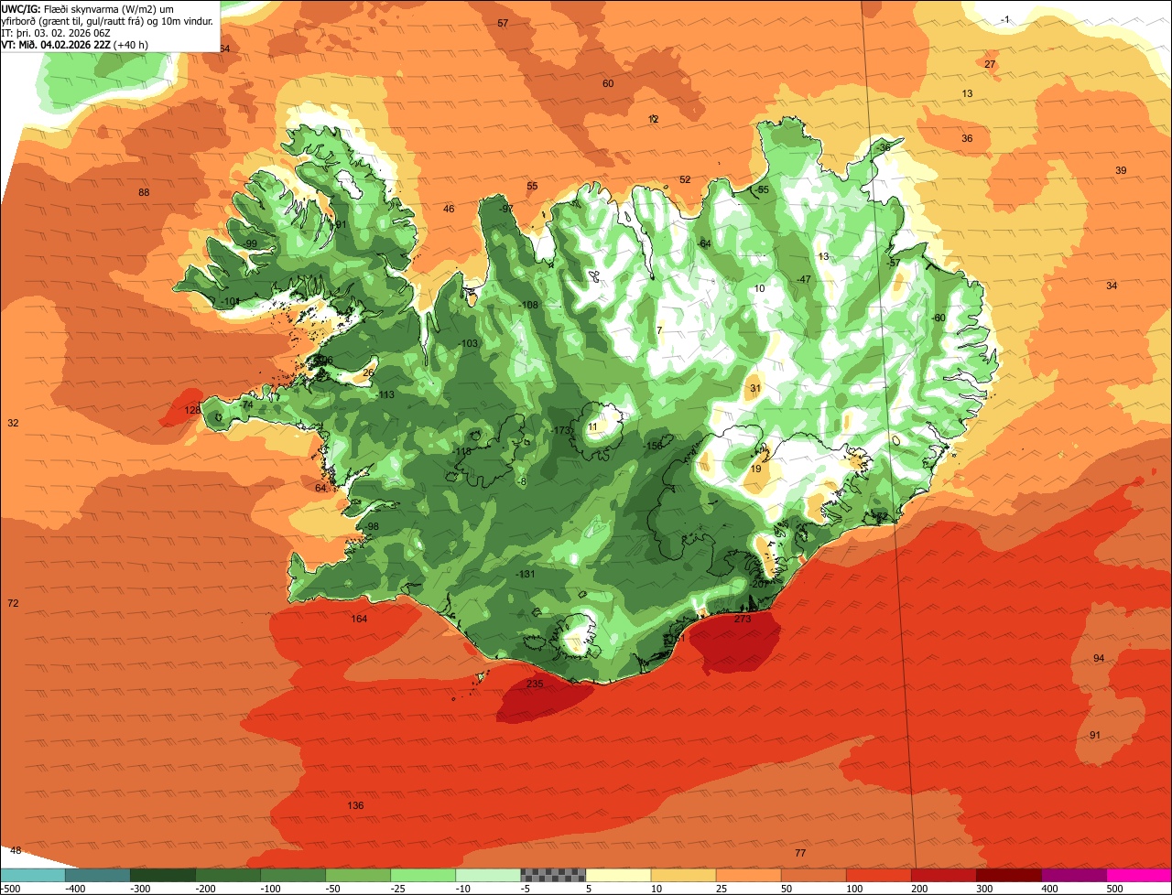Select the 128 value west of Snæfellsnes
This screenshot has width=1172, height=895.
[x=192, y=410]
